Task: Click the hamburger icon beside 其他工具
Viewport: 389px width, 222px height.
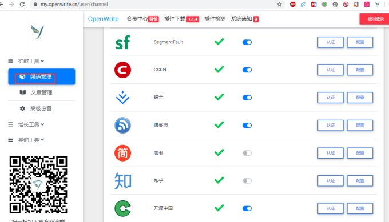Action: tap(10, 140)
